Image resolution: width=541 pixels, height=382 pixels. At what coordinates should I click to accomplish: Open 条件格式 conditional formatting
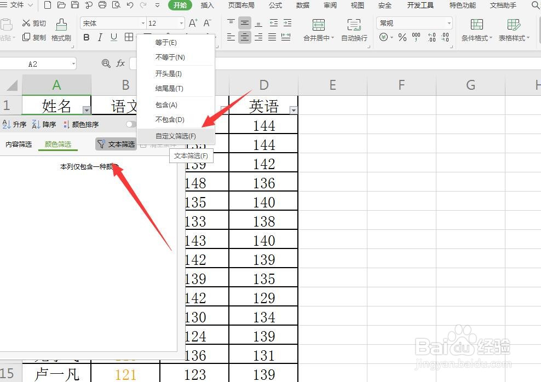[476, 30]
